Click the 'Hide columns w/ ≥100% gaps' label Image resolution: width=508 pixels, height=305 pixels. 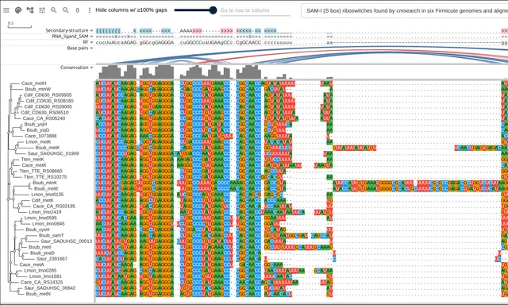coord(131,10)
